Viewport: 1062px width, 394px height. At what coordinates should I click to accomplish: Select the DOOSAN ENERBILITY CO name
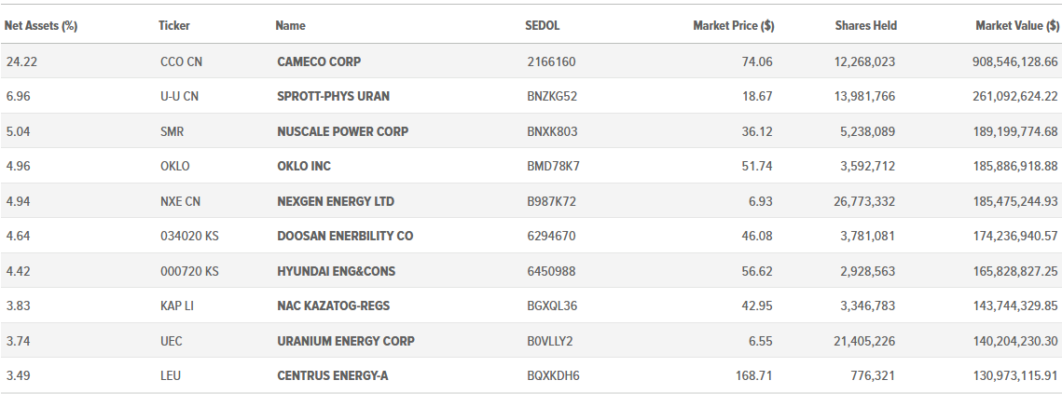tap(345, 237)
